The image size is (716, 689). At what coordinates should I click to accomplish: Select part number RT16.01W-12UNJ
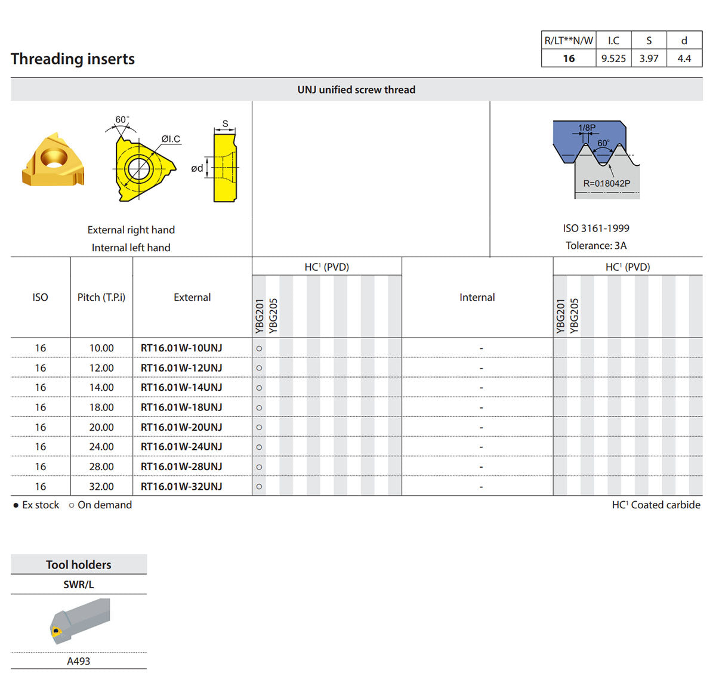[x=181, y=367]
